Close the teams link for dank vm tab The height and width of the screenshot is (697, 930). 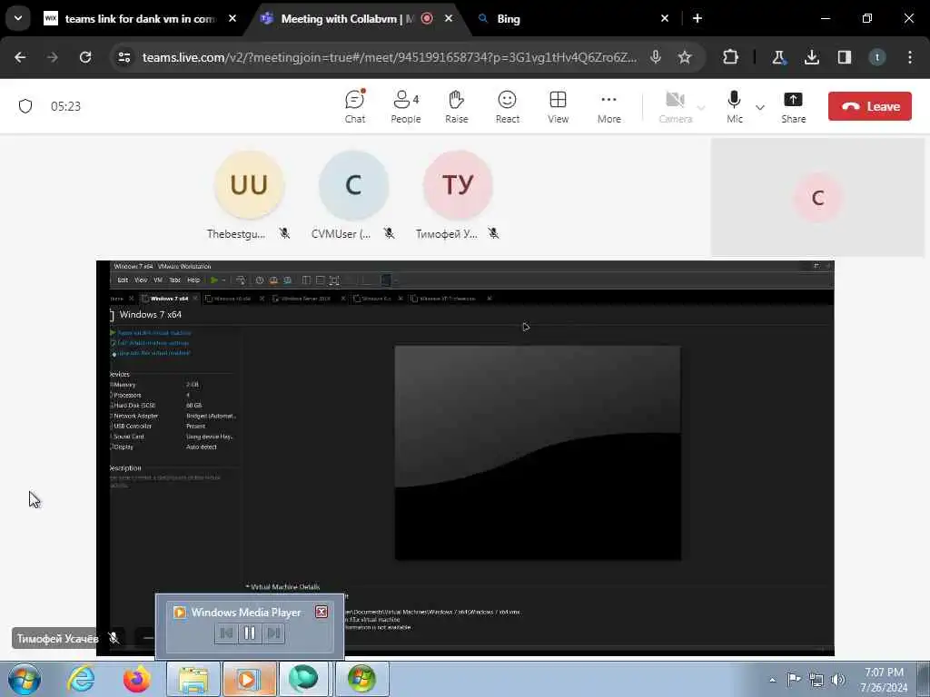tap(232, 18)
